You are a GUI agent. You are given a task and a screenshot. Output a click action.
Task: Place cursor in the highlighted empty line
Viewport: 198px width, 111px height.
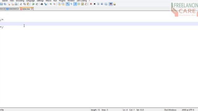pyautogui.click(x=99, y=24)
